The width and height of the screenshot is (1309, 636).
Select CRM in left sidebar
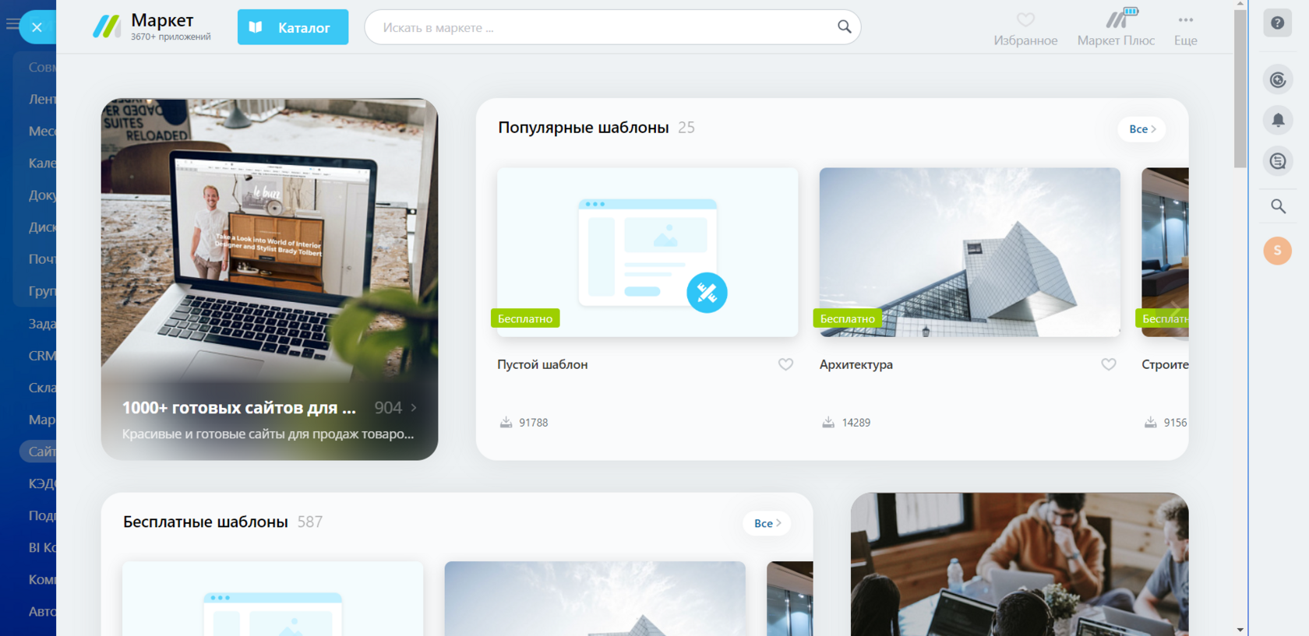tap(42, 356)
